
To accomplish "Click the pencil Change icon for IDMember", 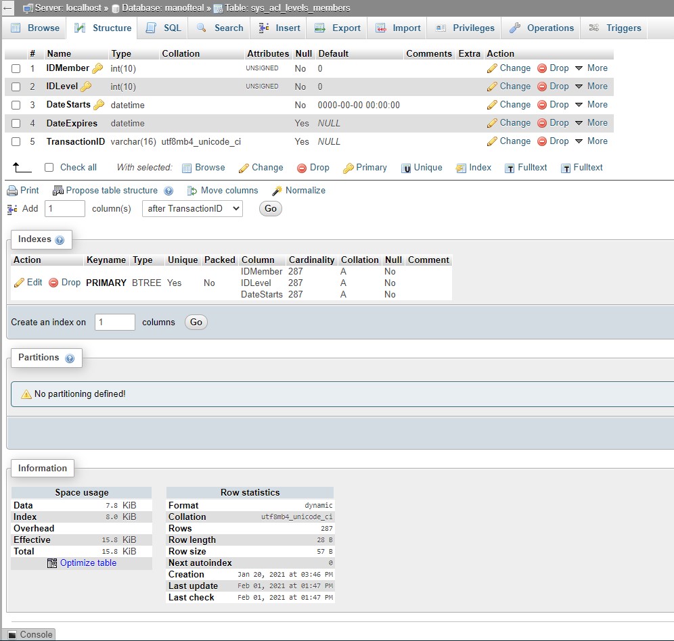I will 492,68.
